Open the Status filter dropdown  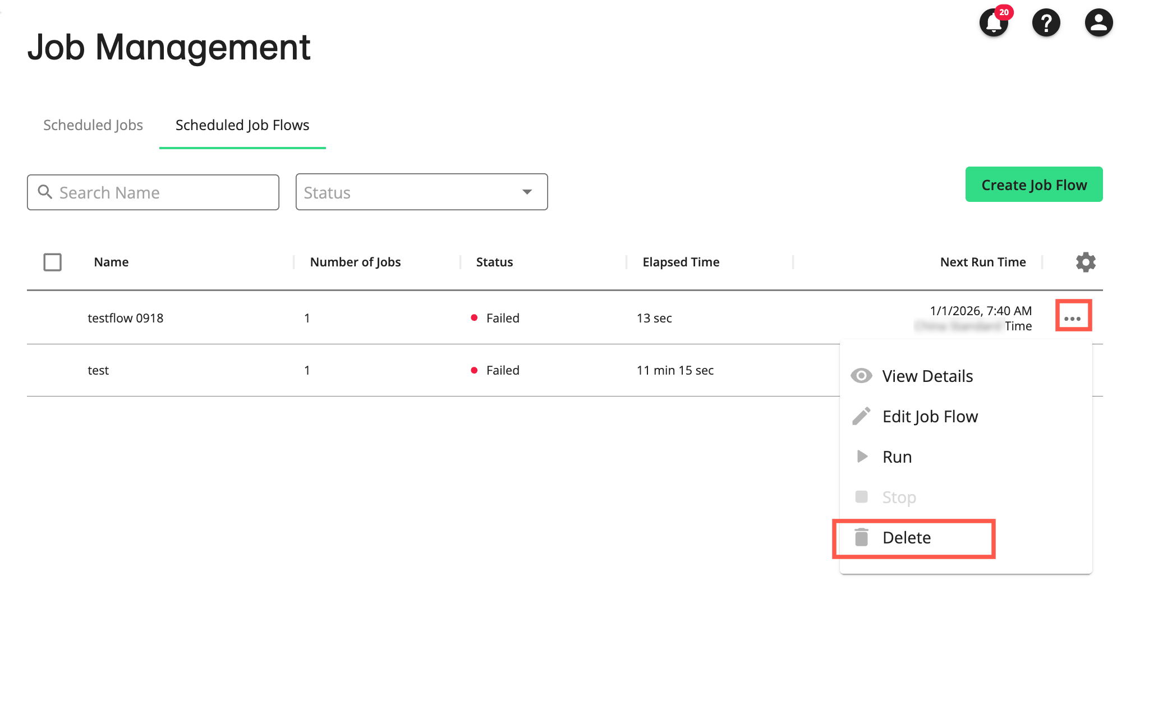pyautogui.click(x=421, y=192)
